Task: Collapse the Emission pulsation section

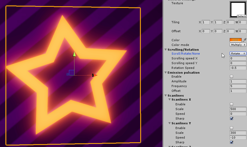Action: tap(165, 73)
